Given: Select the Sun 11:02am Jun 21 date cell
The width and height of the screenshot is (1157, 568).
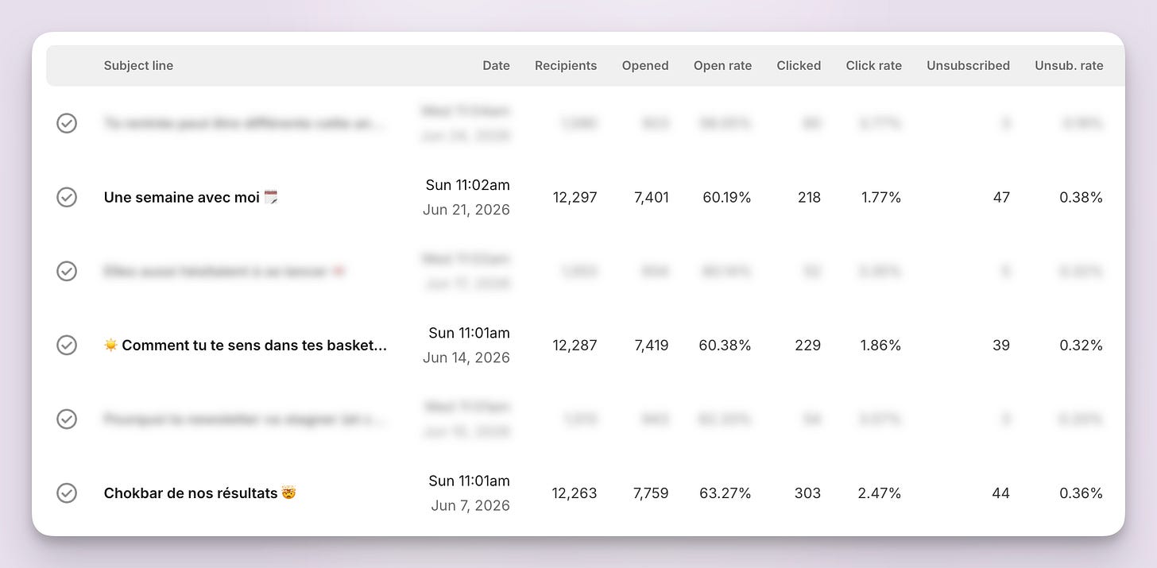Looking at the screenshot, I should pyautogui.click(x=467, y=197).
